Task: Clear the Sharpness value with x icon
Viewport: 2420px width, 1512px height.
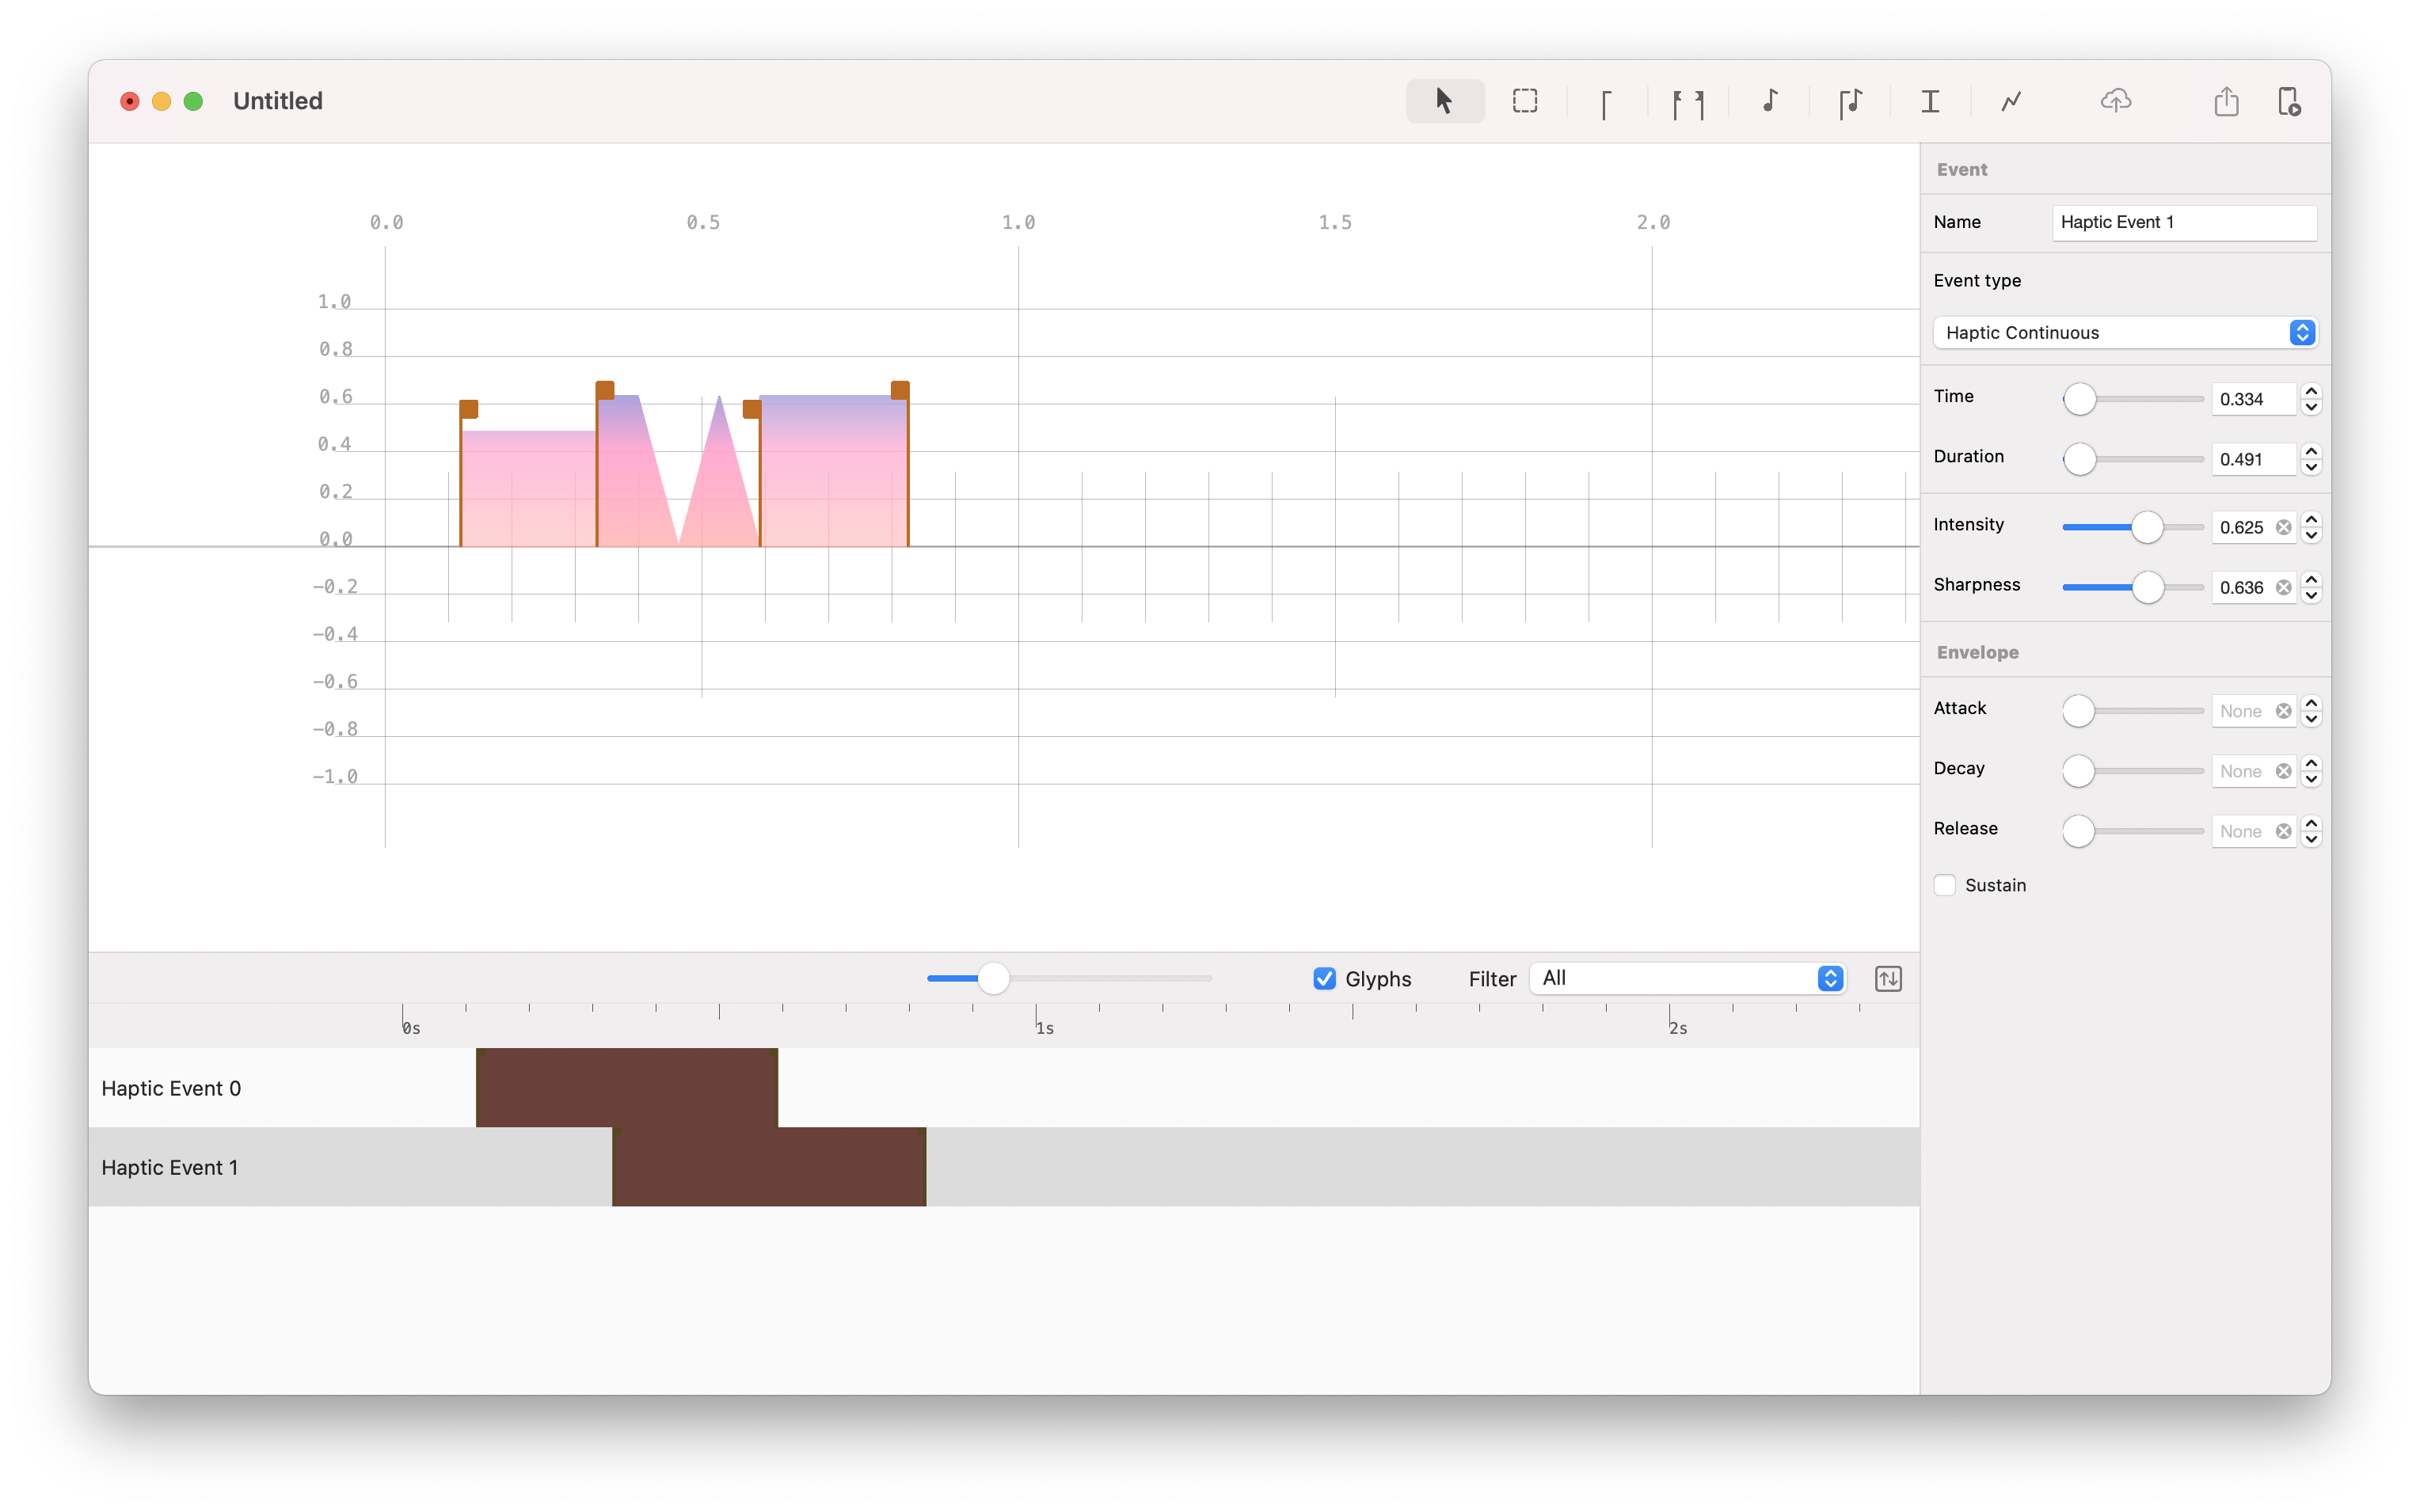Action: pyautogui.click(x=2283, y=587)
